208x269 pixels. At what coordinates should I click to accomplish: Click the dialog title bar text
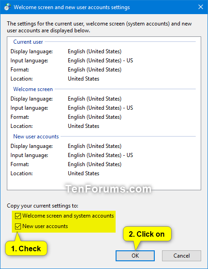(72, 7)
